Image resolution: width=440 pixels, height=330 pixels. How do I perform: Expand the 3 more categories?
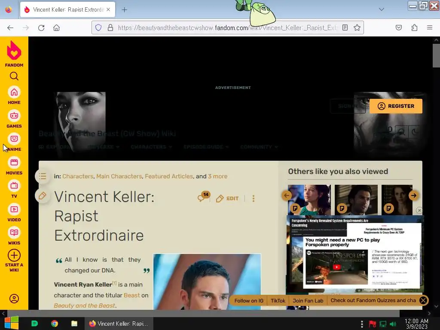[x=218, y=176]
